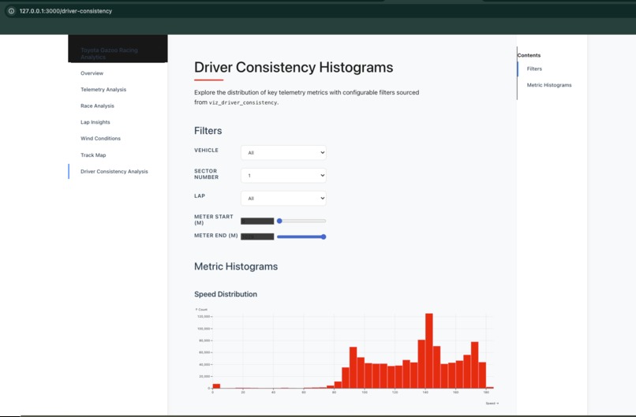
Task: Open the Lap Insights page
Action: [x=95, y=122]
